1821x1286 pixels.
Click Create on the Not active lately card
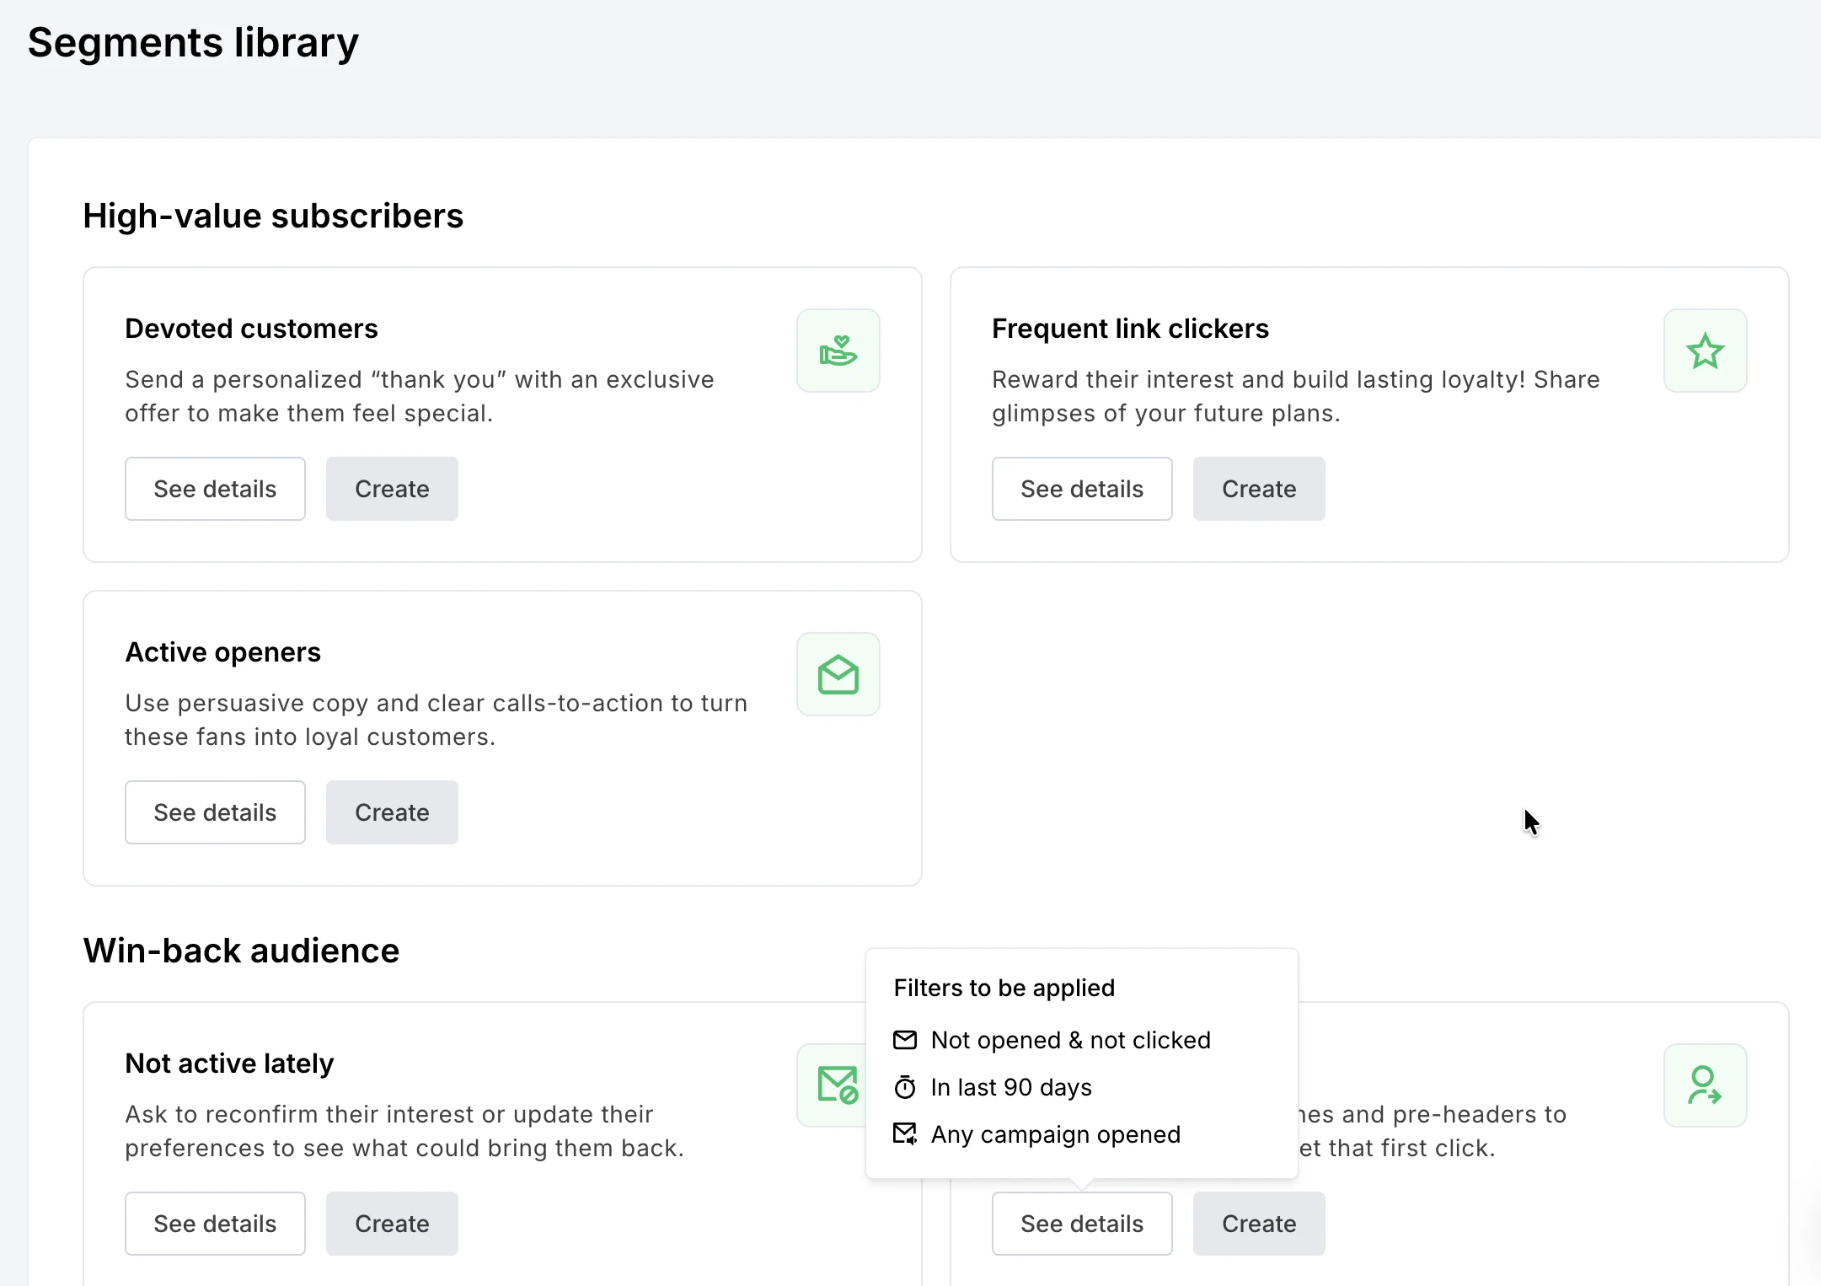tap(391, 1223)
